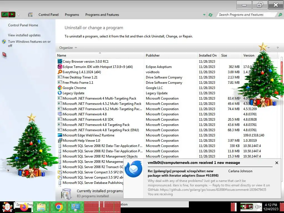Select Legacy Update icon in list
The width and height of the screenshot is (284, 213).
60,93
